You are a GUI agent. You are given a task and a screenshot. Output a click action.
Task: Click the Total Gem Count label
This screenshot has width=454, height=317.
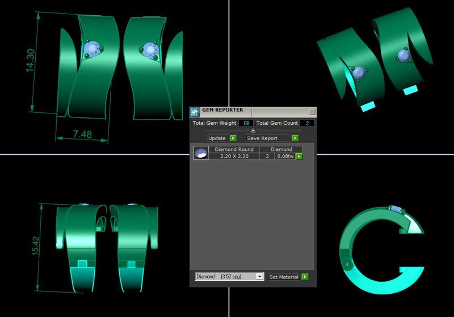click(277, 123)
